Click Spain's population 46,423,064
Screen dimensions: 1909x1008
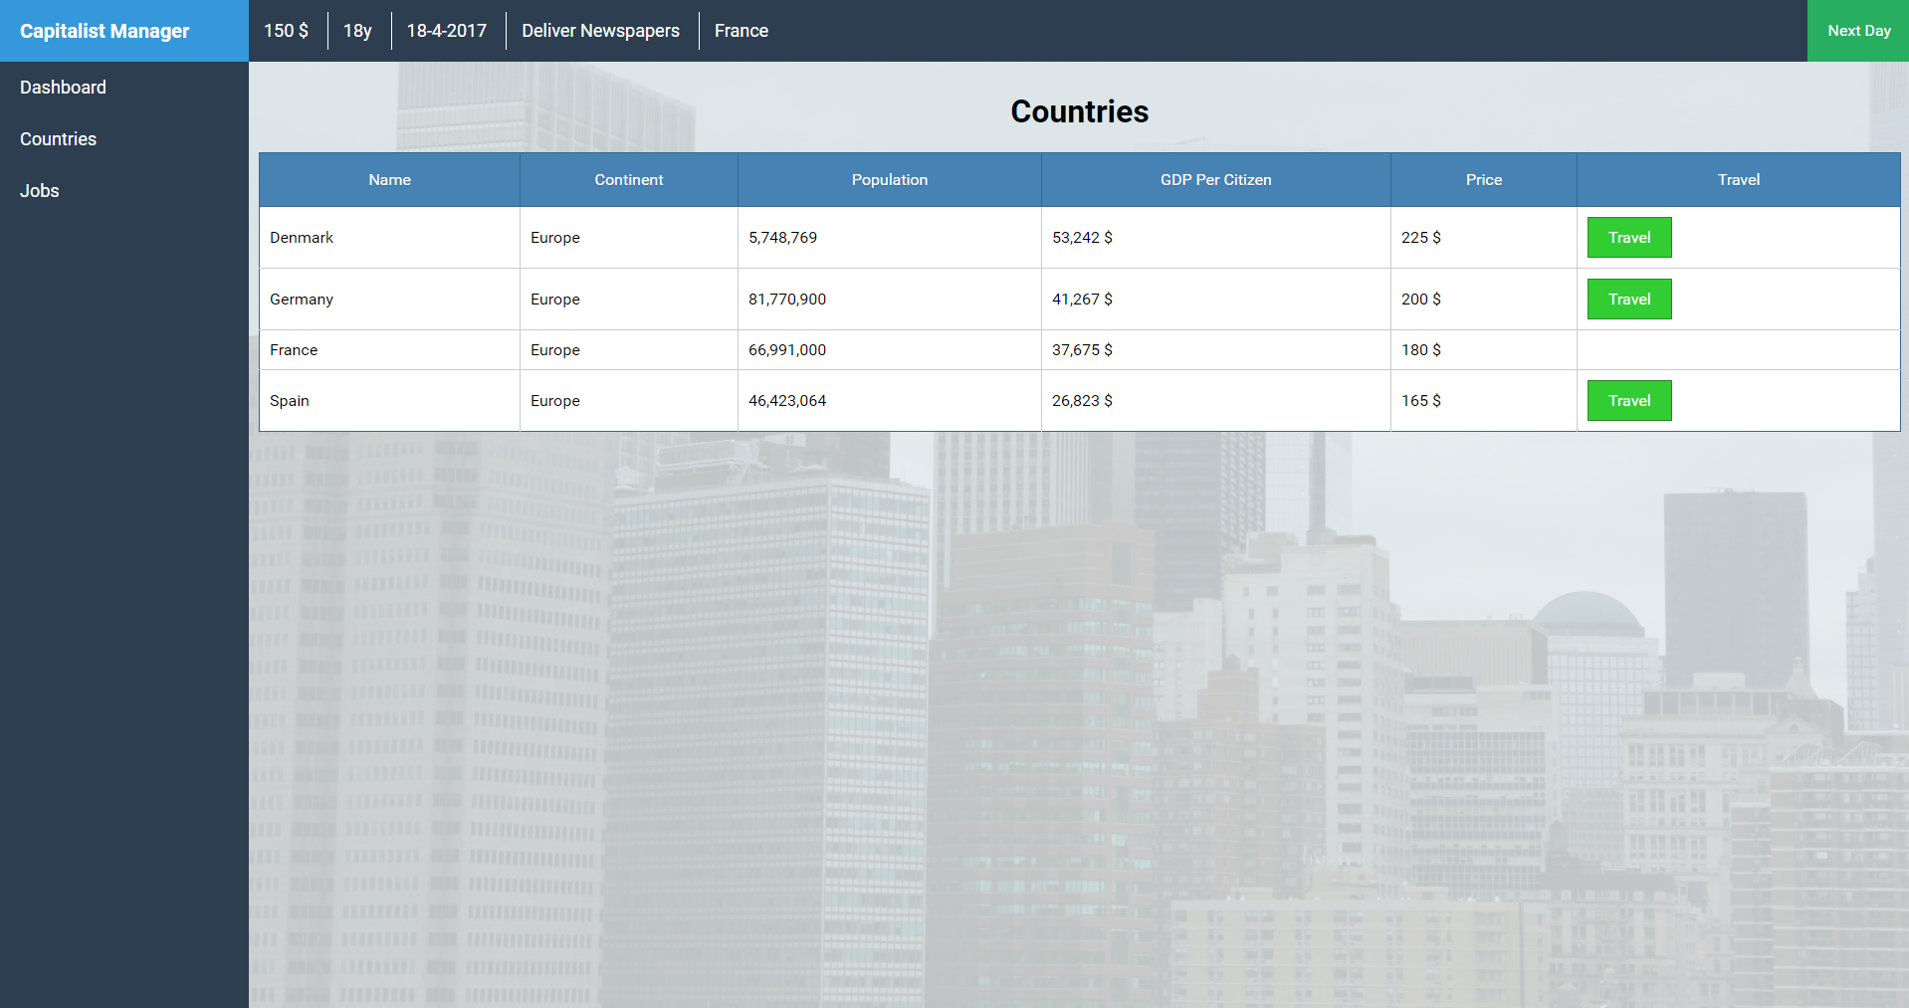(x=787, y=401)
